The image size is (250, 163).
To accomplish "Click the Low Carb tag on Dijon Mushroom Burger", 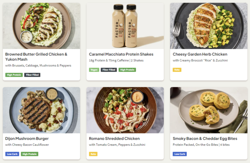I will click(x=12, y=154).
